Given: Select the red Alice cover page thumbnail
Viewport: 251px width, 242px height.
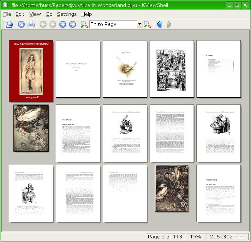Looking at the screenshot, I should pos(31,71).
